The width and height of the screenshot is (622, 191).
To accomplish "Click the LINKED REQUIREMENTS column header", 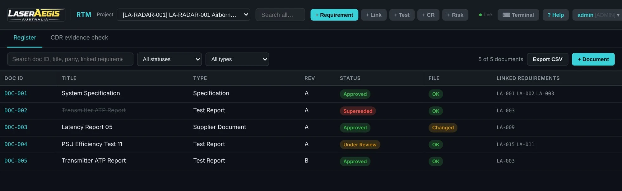I will (528, 78).
